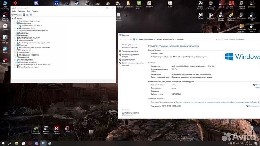Screen dimensions: 260x146
Task: Expand the Дисковые устройства node
Action: point(15,28)
